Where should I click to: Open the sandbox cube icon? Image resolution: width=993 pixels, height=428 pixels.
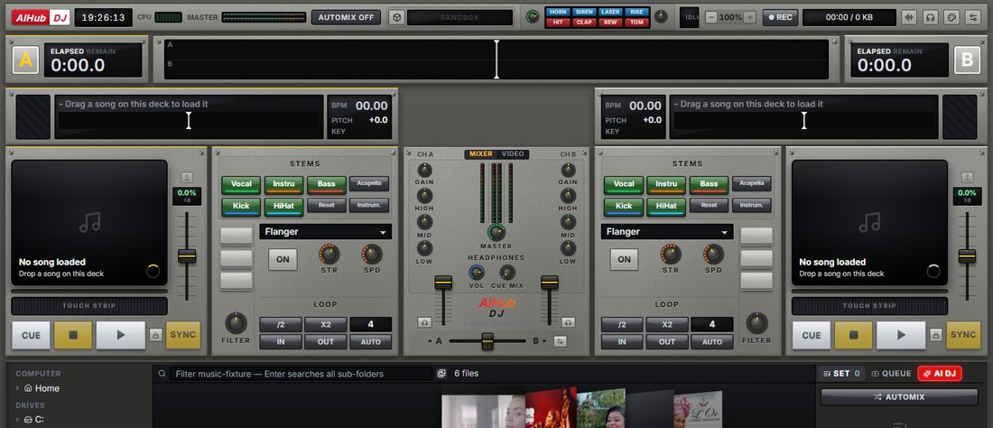click(395, 17)
